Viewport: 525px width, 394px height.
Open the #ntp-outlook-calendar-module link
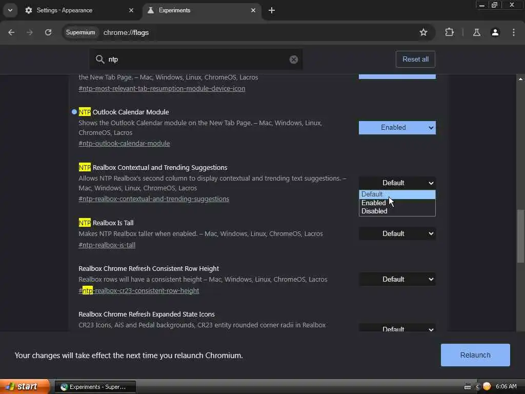(x=124, y=144)
